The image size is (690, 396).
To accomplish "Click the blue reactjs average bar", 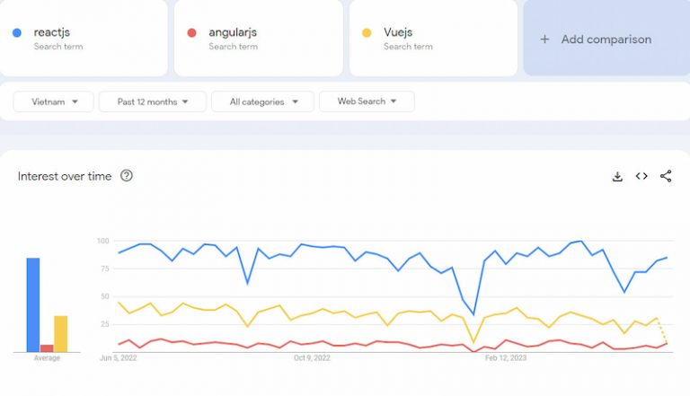I will pyautogui.click(x=33, y=304).
